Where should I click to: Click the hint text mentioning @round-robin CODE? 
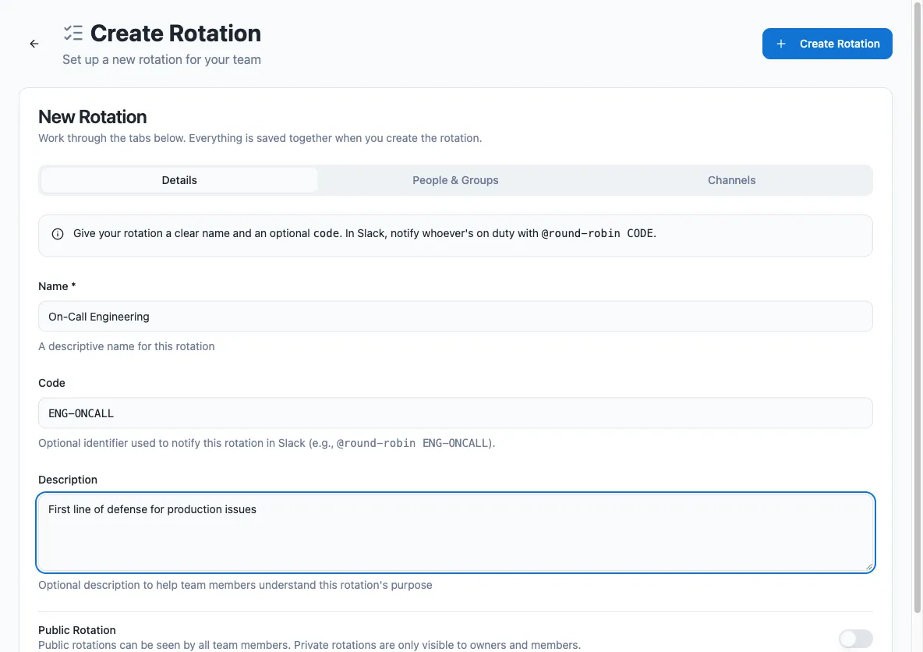[364, 233]
